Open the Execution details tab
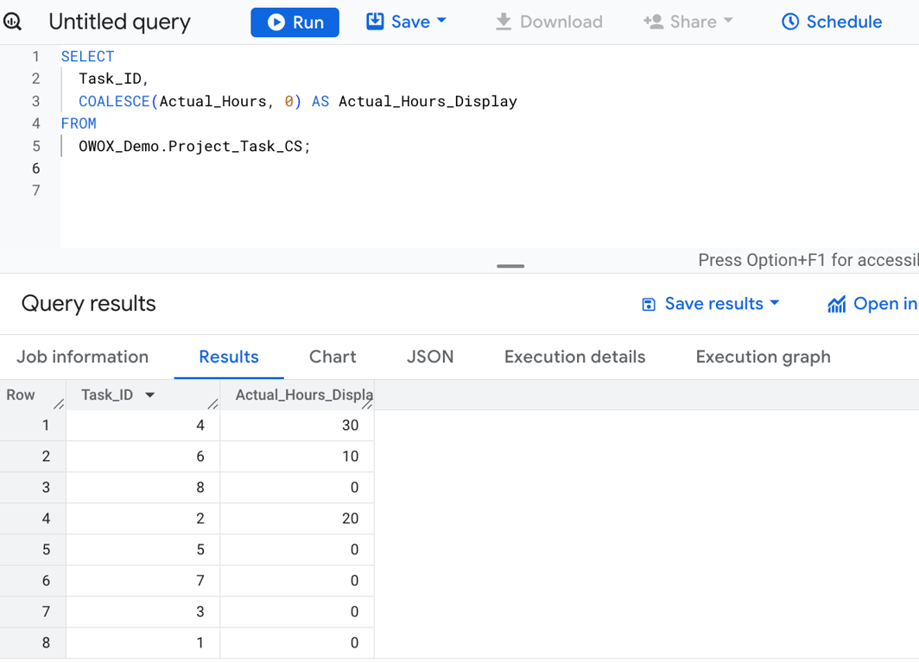 pyautogui.click(x=574, y=357)
